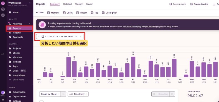The width and height of the screenshot is (219, 102).
Task: Collapse the sidebar using the menu icon
Action: (3, 54)
